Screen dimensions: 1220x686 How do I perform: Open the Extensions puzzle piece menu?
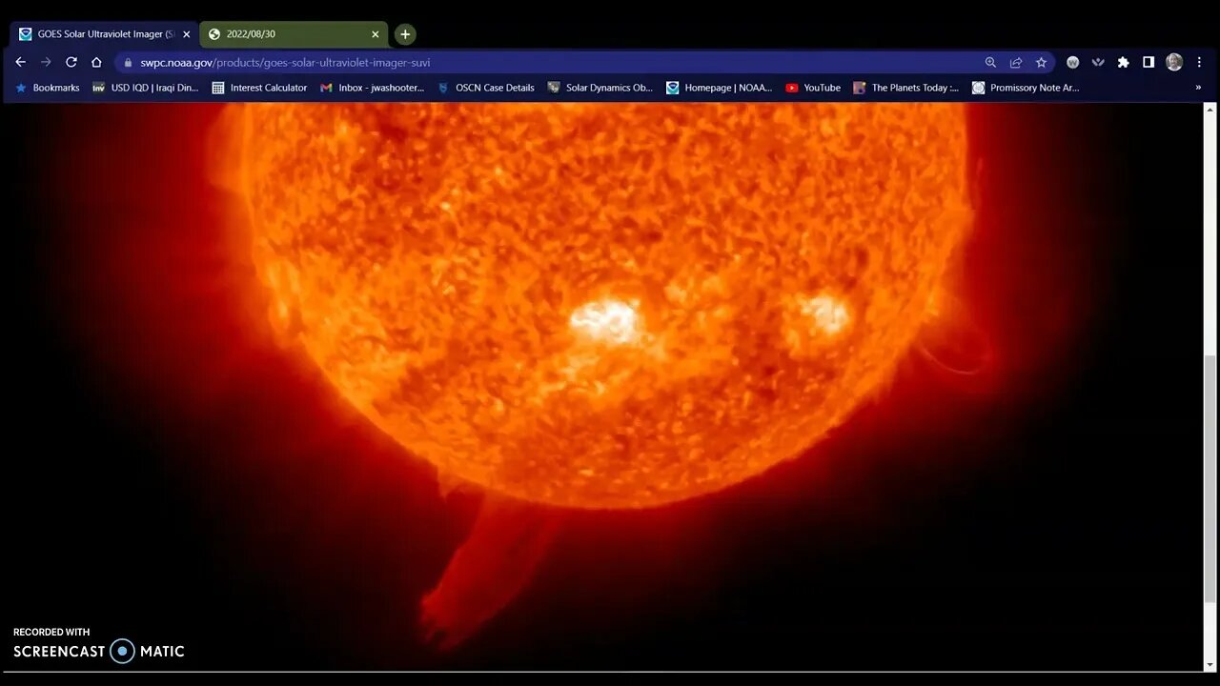(1124, 62)
